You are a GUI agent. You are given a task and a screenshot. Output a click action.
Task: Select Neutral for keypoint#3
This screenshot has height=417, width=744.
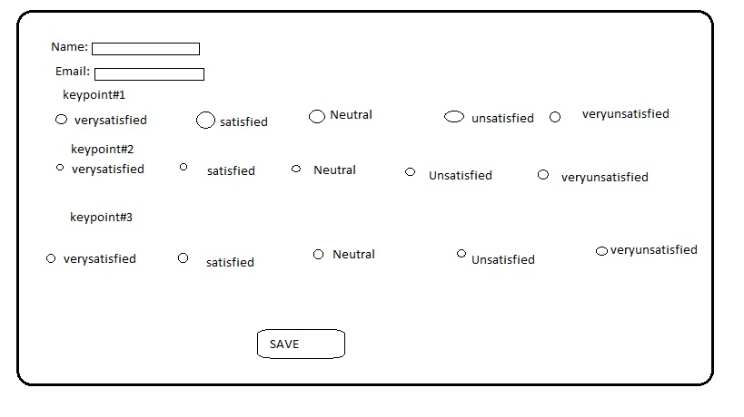[x=318, y=255]
